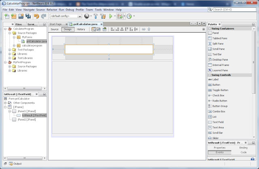Select Radio Button from the palette

pos(220,101)
